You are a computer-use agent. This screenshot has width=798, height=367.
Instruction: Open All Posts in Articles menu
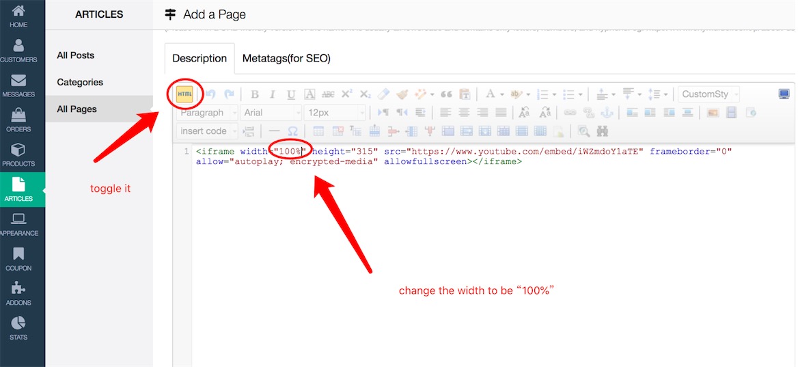click(76, 55)
